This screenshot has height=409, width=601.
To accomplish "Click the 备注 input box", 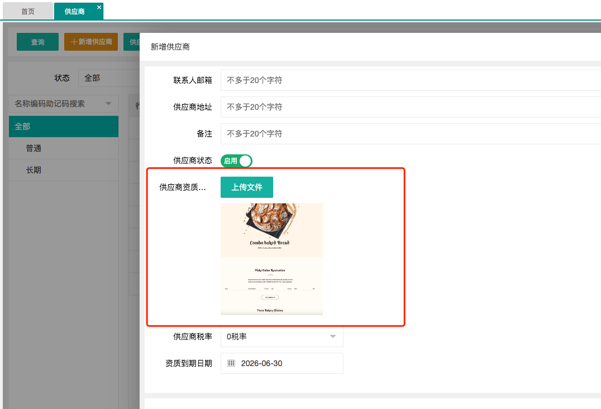I will pyautogui.click(x=411, y=134).
